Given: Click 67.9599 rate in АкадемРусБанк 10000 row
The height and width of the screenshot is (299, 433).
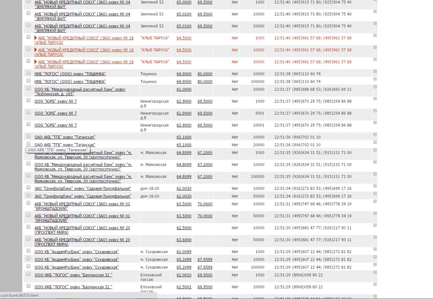Looking at the screenshot, I should [205, 260].
